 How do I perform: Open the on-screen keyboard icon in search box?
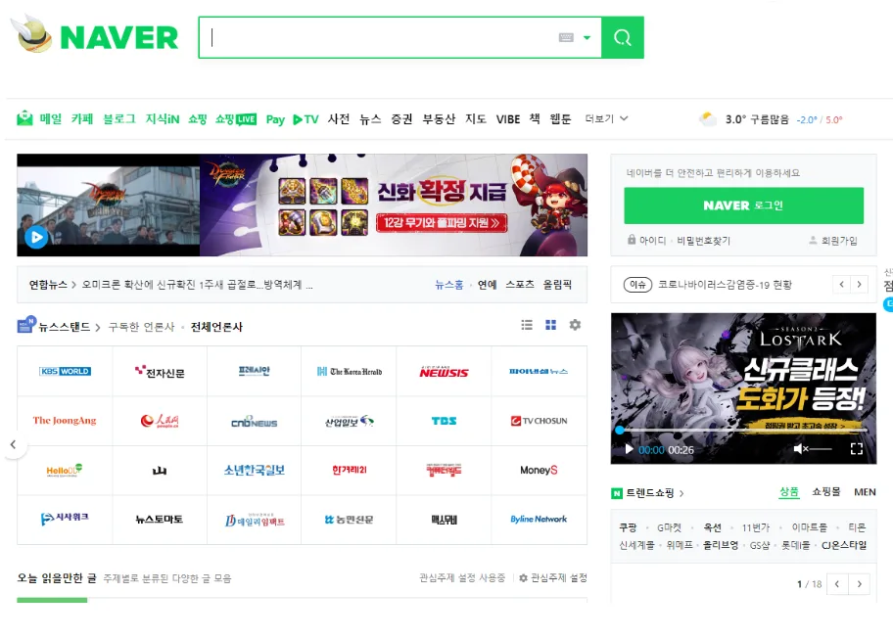point(566,37)
